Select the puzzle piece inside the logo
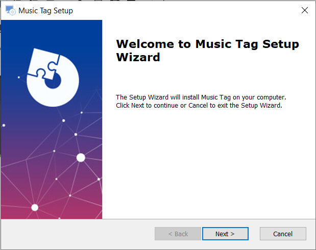316x250 pixels. 44,63
